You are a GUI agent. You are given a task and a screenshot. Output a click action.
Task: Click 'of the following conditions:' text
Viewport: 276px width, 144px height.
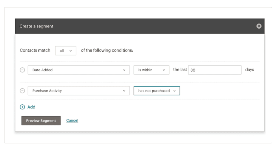(x=107, y=50)
